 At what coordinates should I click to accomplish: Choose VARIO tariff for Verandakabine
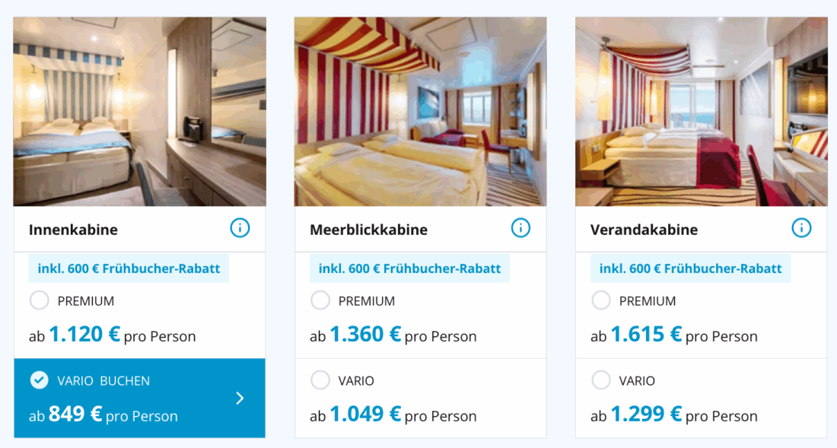[601, 380]
